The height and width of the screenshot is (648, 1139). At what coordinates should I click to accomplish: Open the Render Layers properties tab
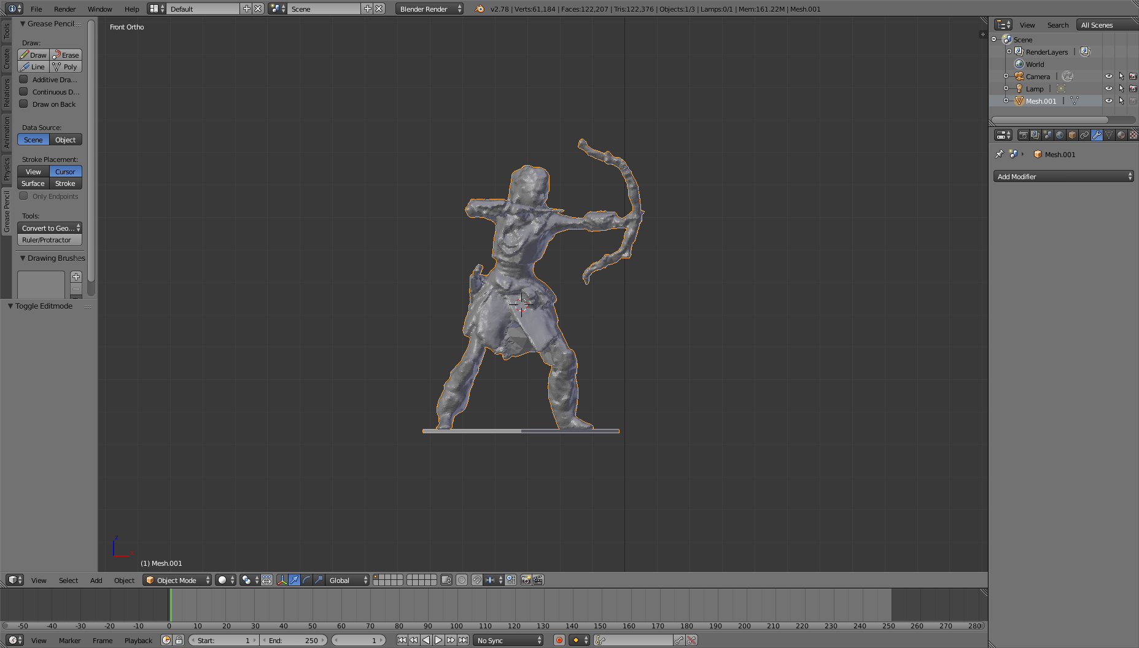1035,135
